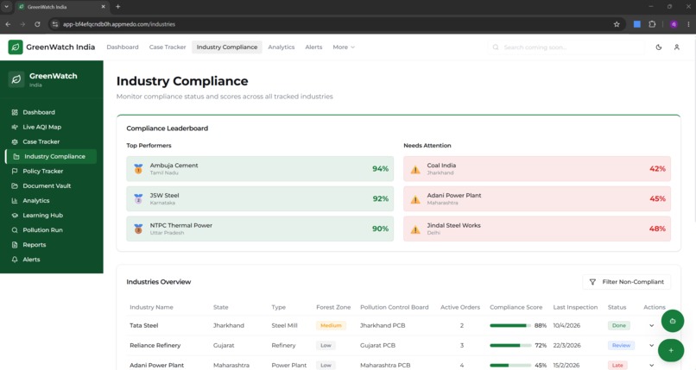Click the Done status badge for Tata Steel

(619, 326)
